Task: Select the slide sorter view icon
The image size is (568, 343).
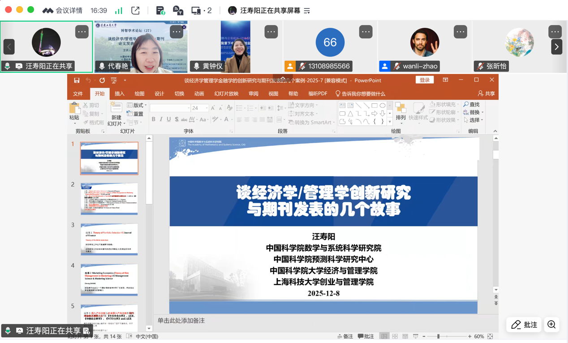Action: coord(395,336)
